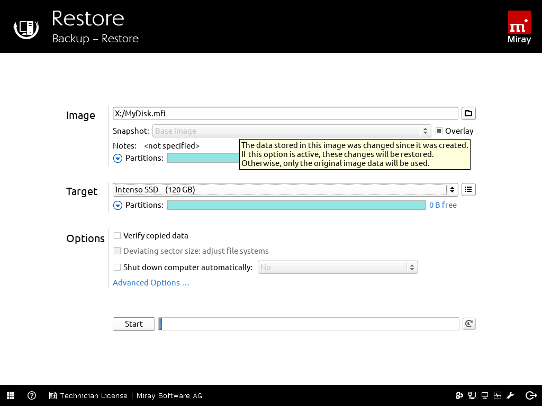Click the wrench settings icon
Image resolution: width=542 pixels, height=406 pixels.
[511, 395]
